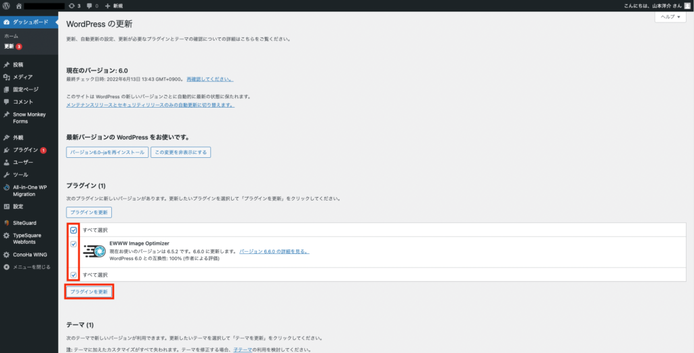The image size is (694, 353).
Task: Click こんにちは user greeting text
Action: click(653, 5)
